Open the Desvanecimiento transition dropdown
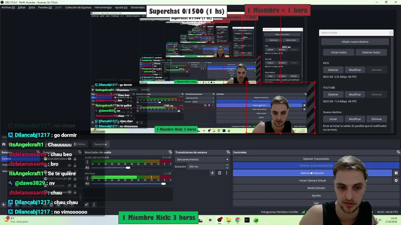This screenshot has width=401, height=225. tap(202, 159)
